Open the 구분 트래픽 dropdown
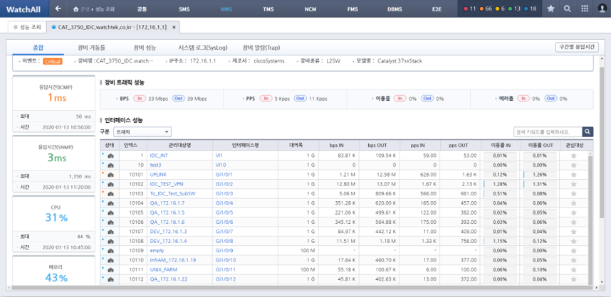Viewport: 611px width, 297px height. (x=142, y=131)
